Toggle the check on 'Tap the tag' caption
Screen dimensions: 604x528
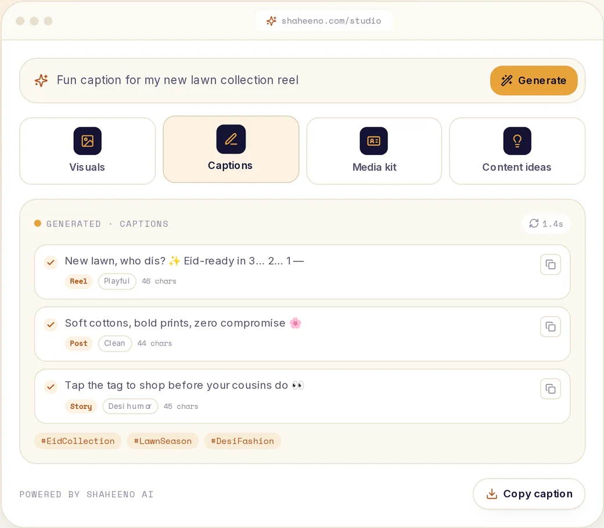click(x=51, y=386)
